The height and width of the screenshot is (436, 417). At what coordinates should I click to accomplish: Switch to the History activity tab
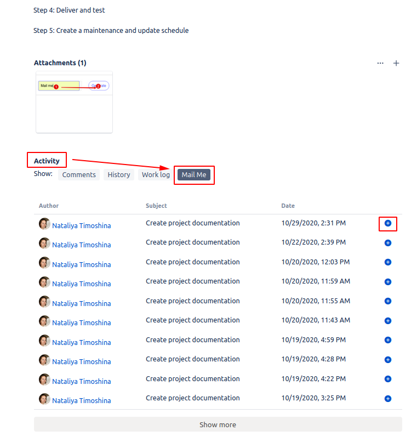coord(119,175)
